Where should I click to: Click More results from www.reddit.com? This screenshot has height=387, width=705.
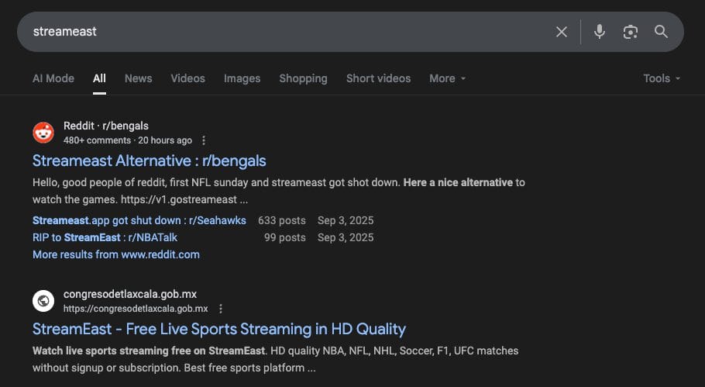[x=116, y=254]
